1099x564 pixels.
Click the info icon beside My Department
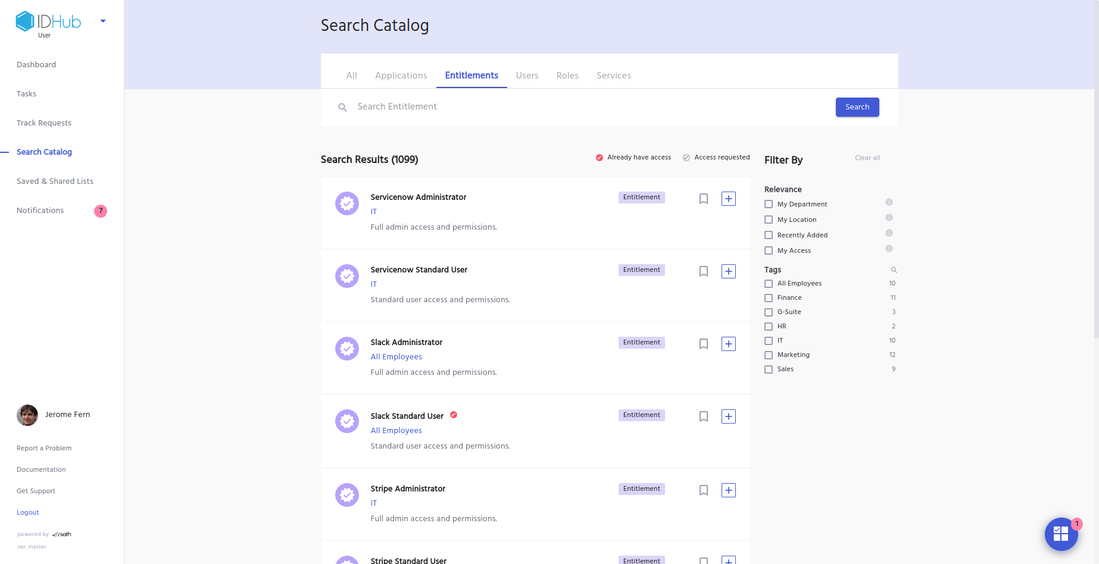click(889, 202)
